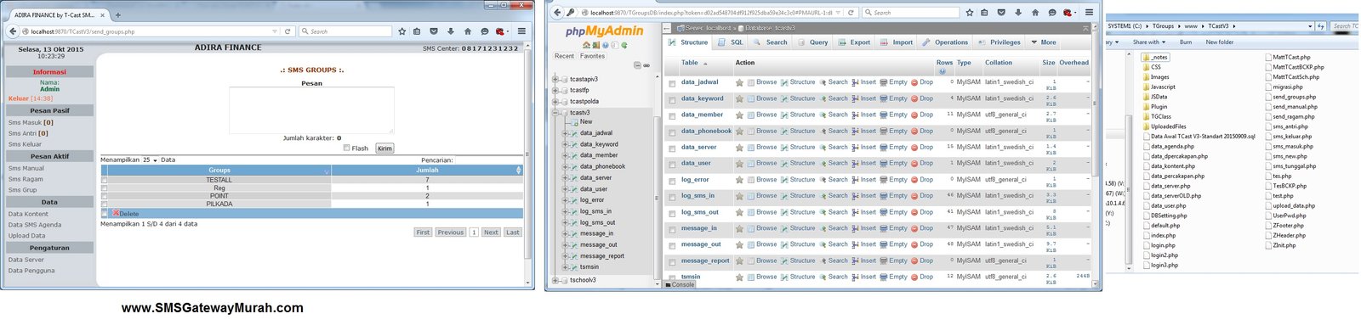Click favorite star for data_member table

pos(739,115)
